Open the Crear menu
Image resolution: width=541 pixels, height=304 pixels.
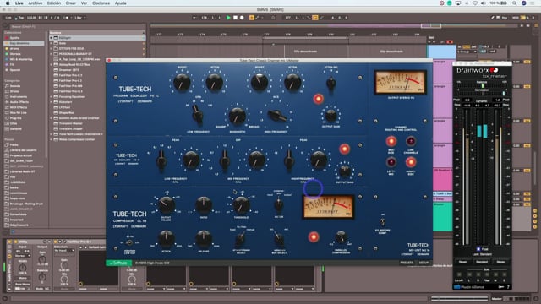tap(71, 3)
